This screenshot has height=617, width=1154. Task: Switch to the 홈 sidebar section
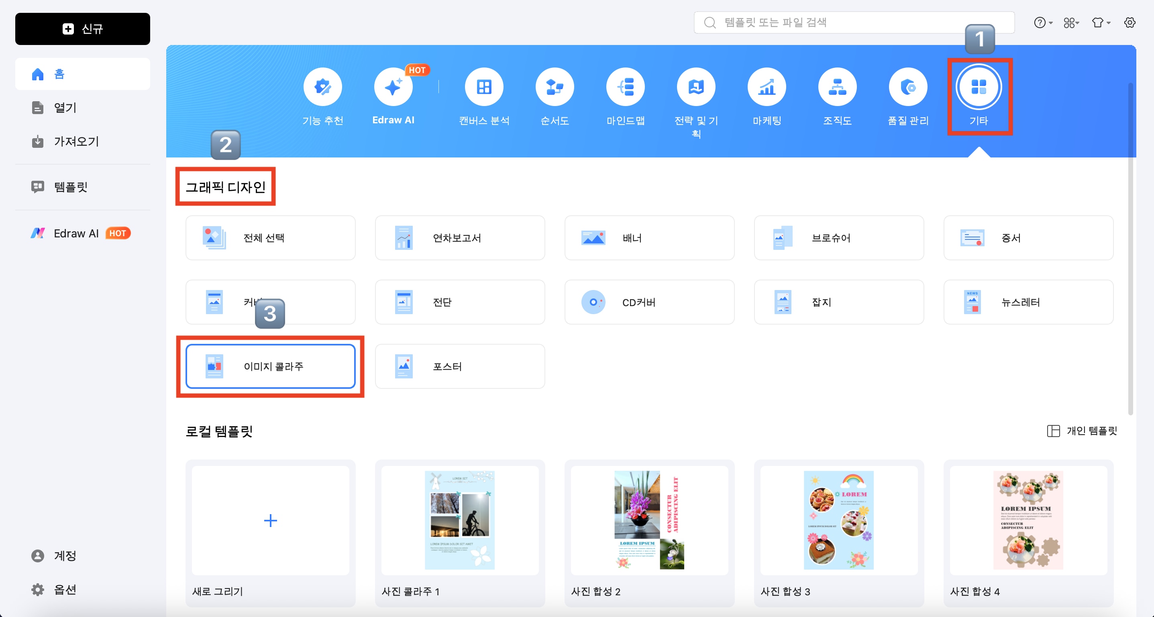58,74
